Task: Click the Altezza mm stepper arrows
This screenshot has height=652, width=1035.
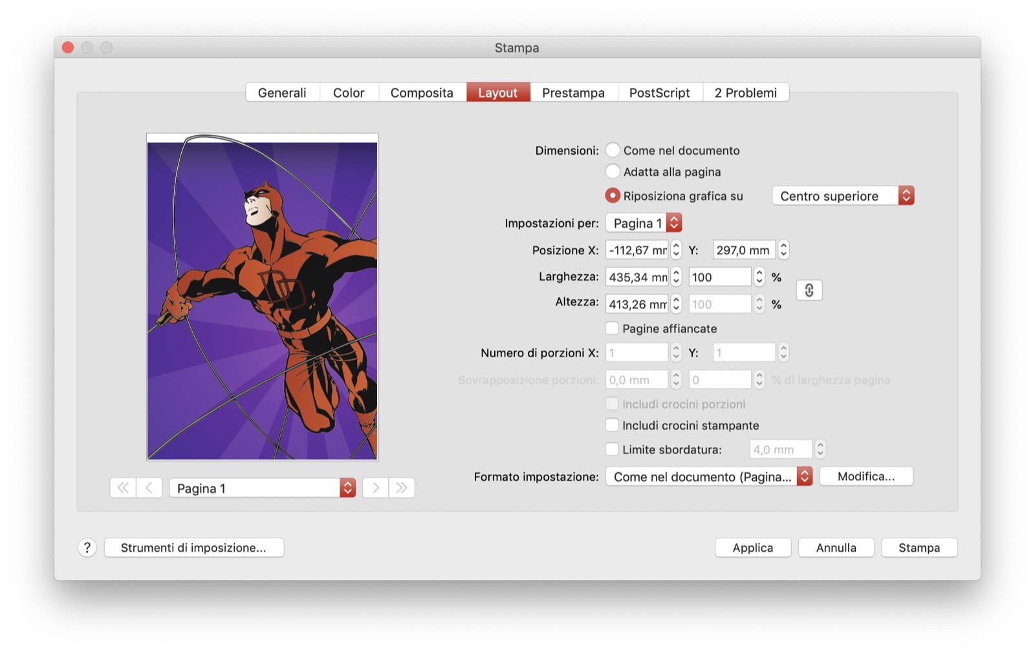Action: [676, 304]
